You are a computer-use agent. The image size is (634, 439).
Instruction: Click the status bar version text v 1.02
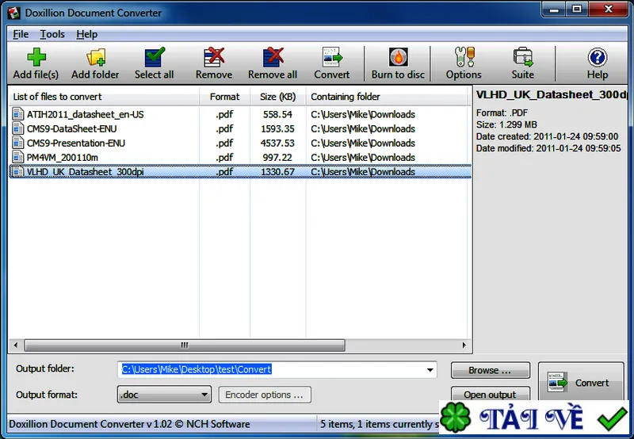pos(158,424)
